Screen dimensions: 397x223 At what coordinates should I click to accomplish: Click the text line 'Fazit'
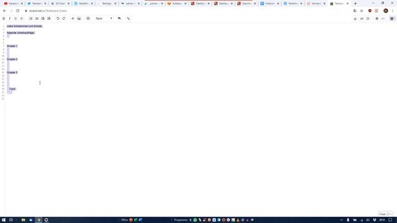coord(12,89)
